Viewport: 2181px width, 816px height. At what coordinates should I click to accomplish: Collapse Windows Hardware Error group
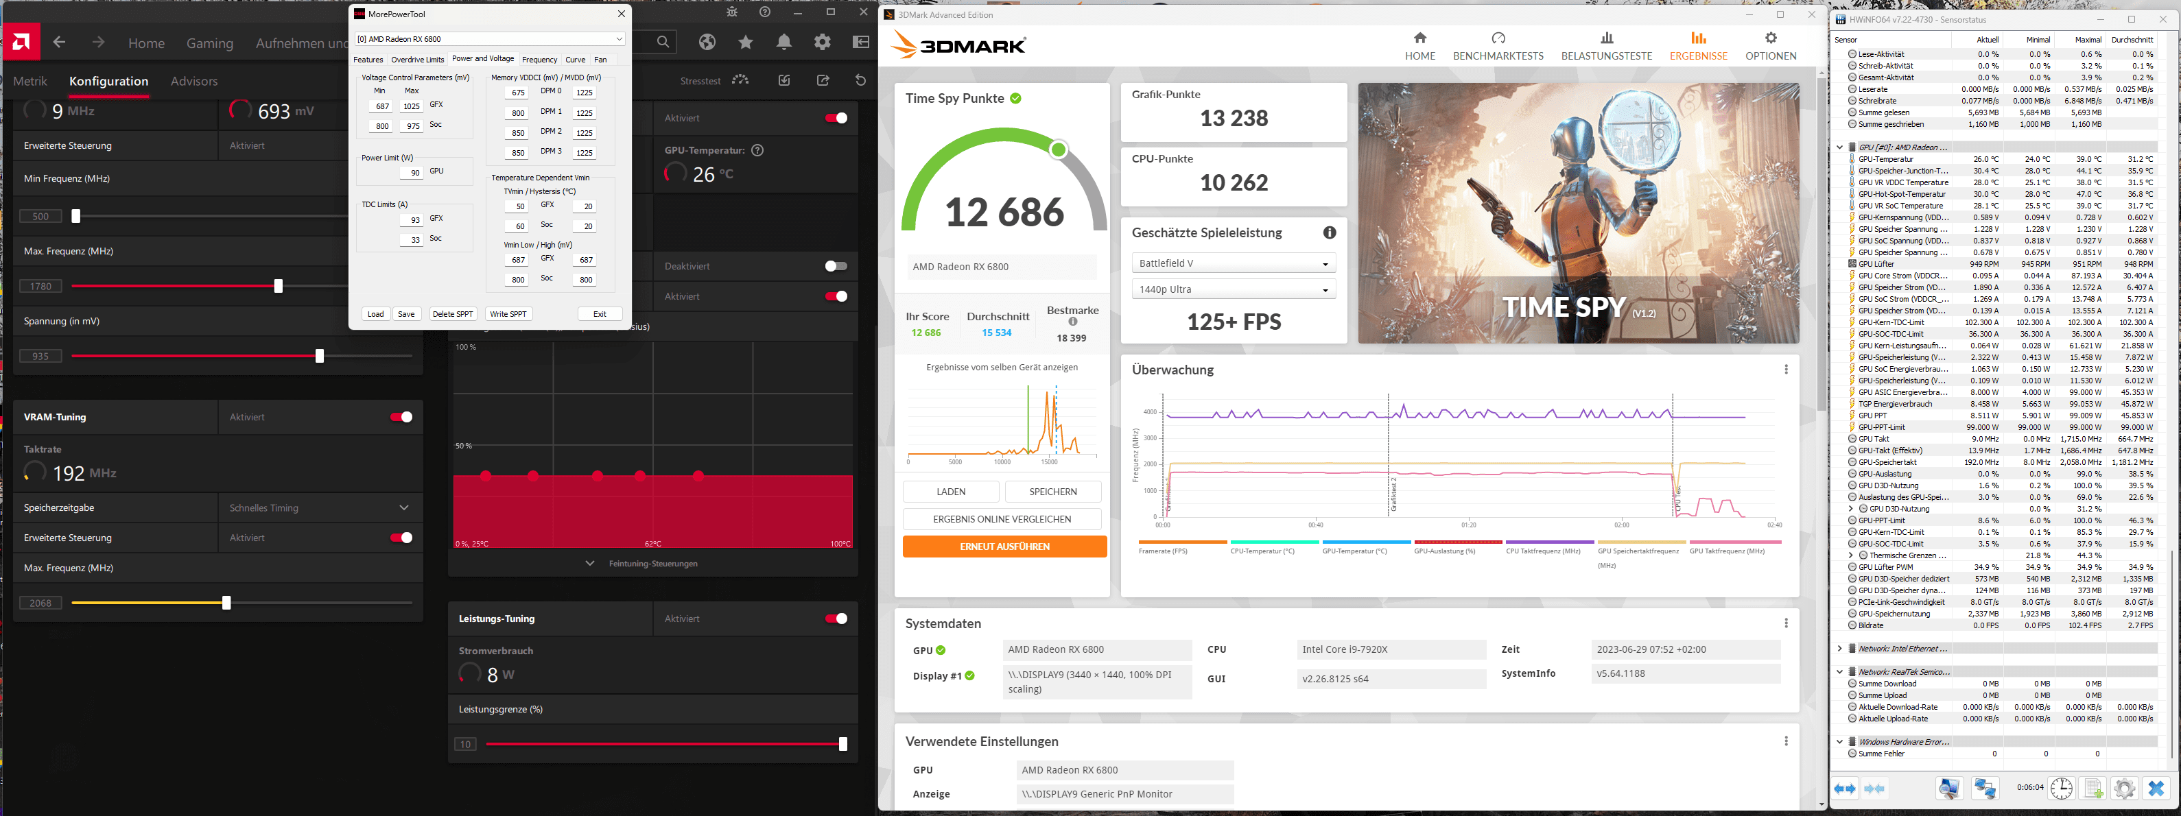pyautogui.click(x=1840, y=741)
